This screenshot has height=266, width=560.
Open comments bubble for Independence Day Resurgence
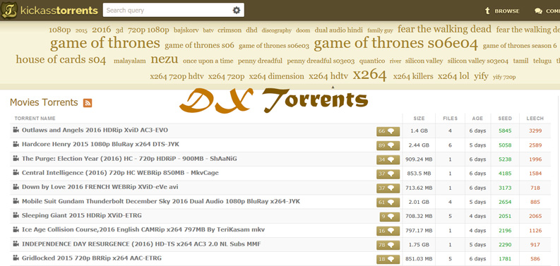pos(388,245)
